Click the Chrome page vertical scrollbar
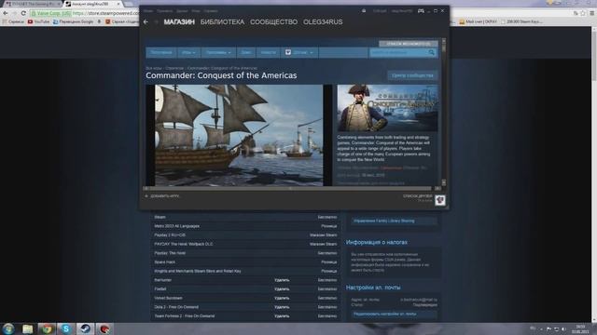 coord(593,175)
